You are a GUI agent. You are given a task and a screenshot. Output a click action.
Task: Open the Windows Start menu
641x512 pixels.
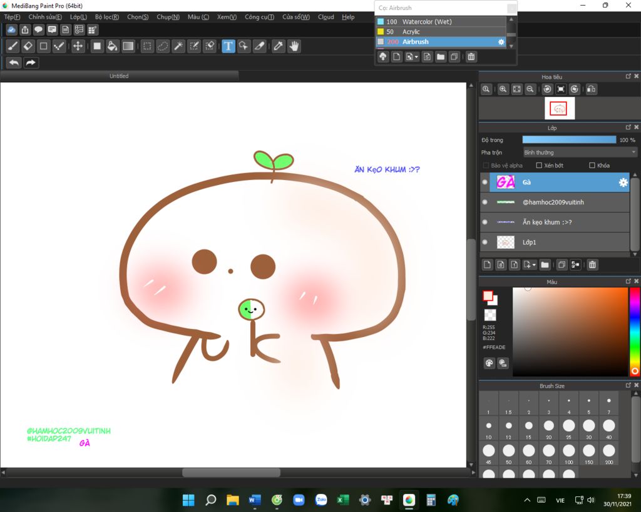188,500
